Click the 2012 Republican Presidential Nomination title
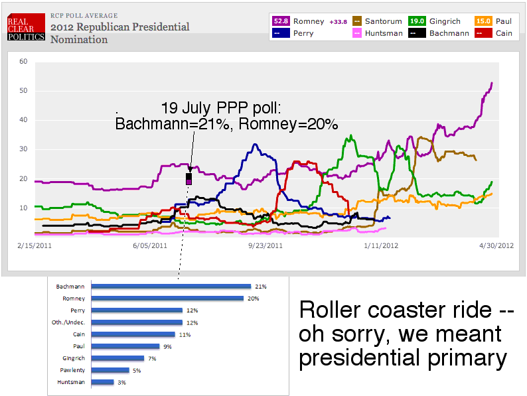The width and height of the screenshot is (527, 396). (x=119, y=33)
